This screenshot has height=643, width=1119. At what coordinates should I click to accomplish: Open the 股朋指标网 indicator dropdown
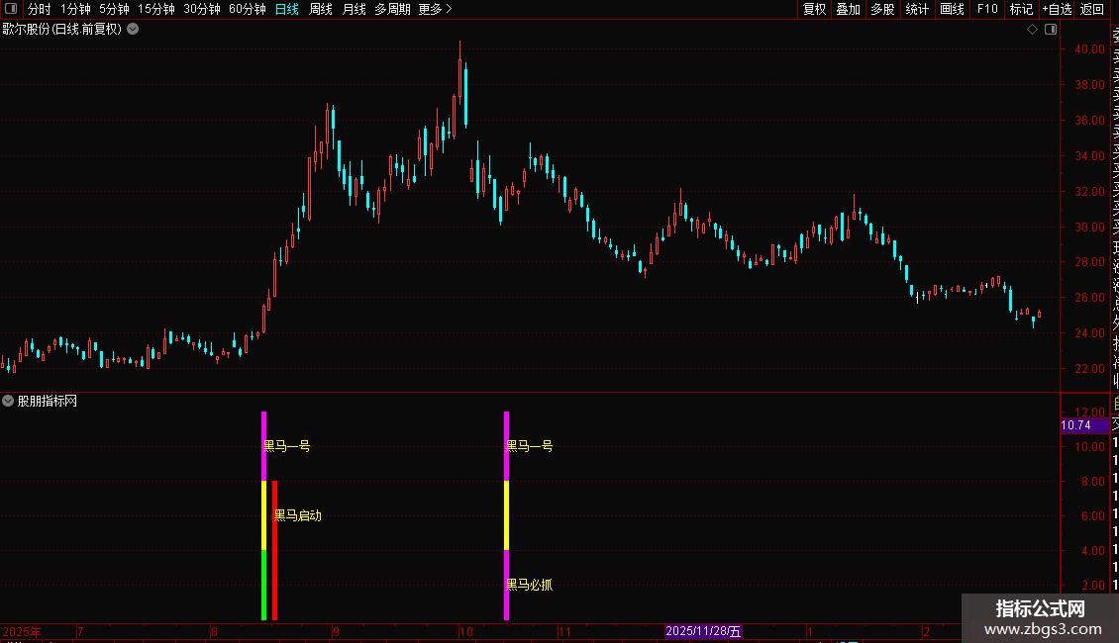coord(8,401)
